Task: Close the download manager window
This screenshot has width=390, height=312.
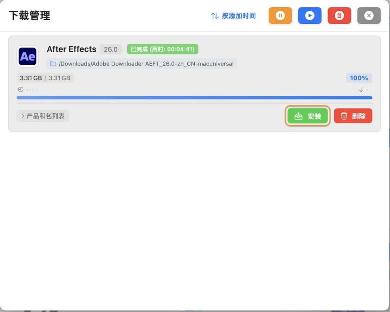Action: click(369, 15)
